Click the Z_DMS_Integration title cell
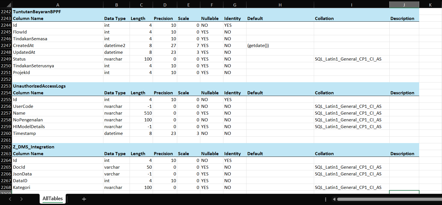 (34, 147)
